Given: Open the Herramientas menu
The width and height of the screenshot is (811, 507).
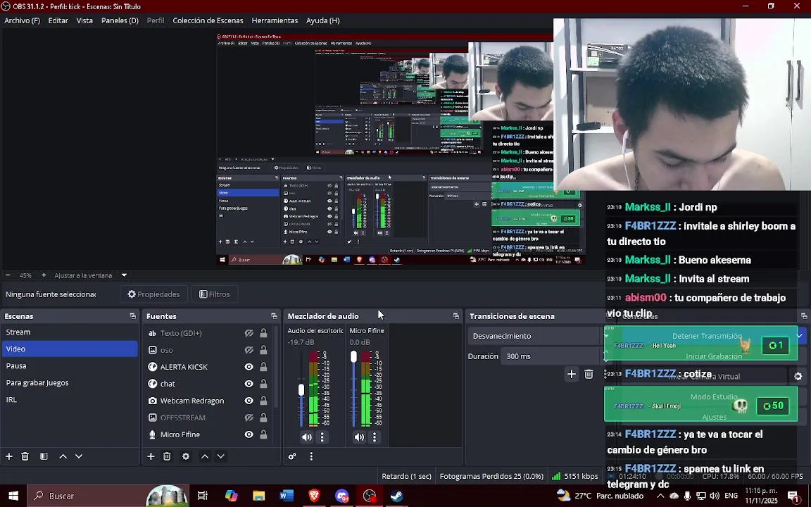Looking at the screenshot, I should [275, 20].
